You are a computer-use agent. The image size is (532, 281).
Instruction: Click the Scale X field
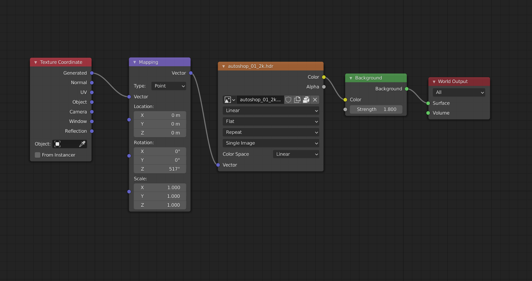click(160, 188)
